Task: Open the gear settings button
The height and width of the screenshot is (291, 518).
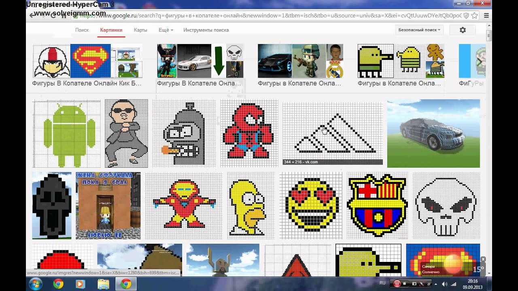Action: coord(463,30)
